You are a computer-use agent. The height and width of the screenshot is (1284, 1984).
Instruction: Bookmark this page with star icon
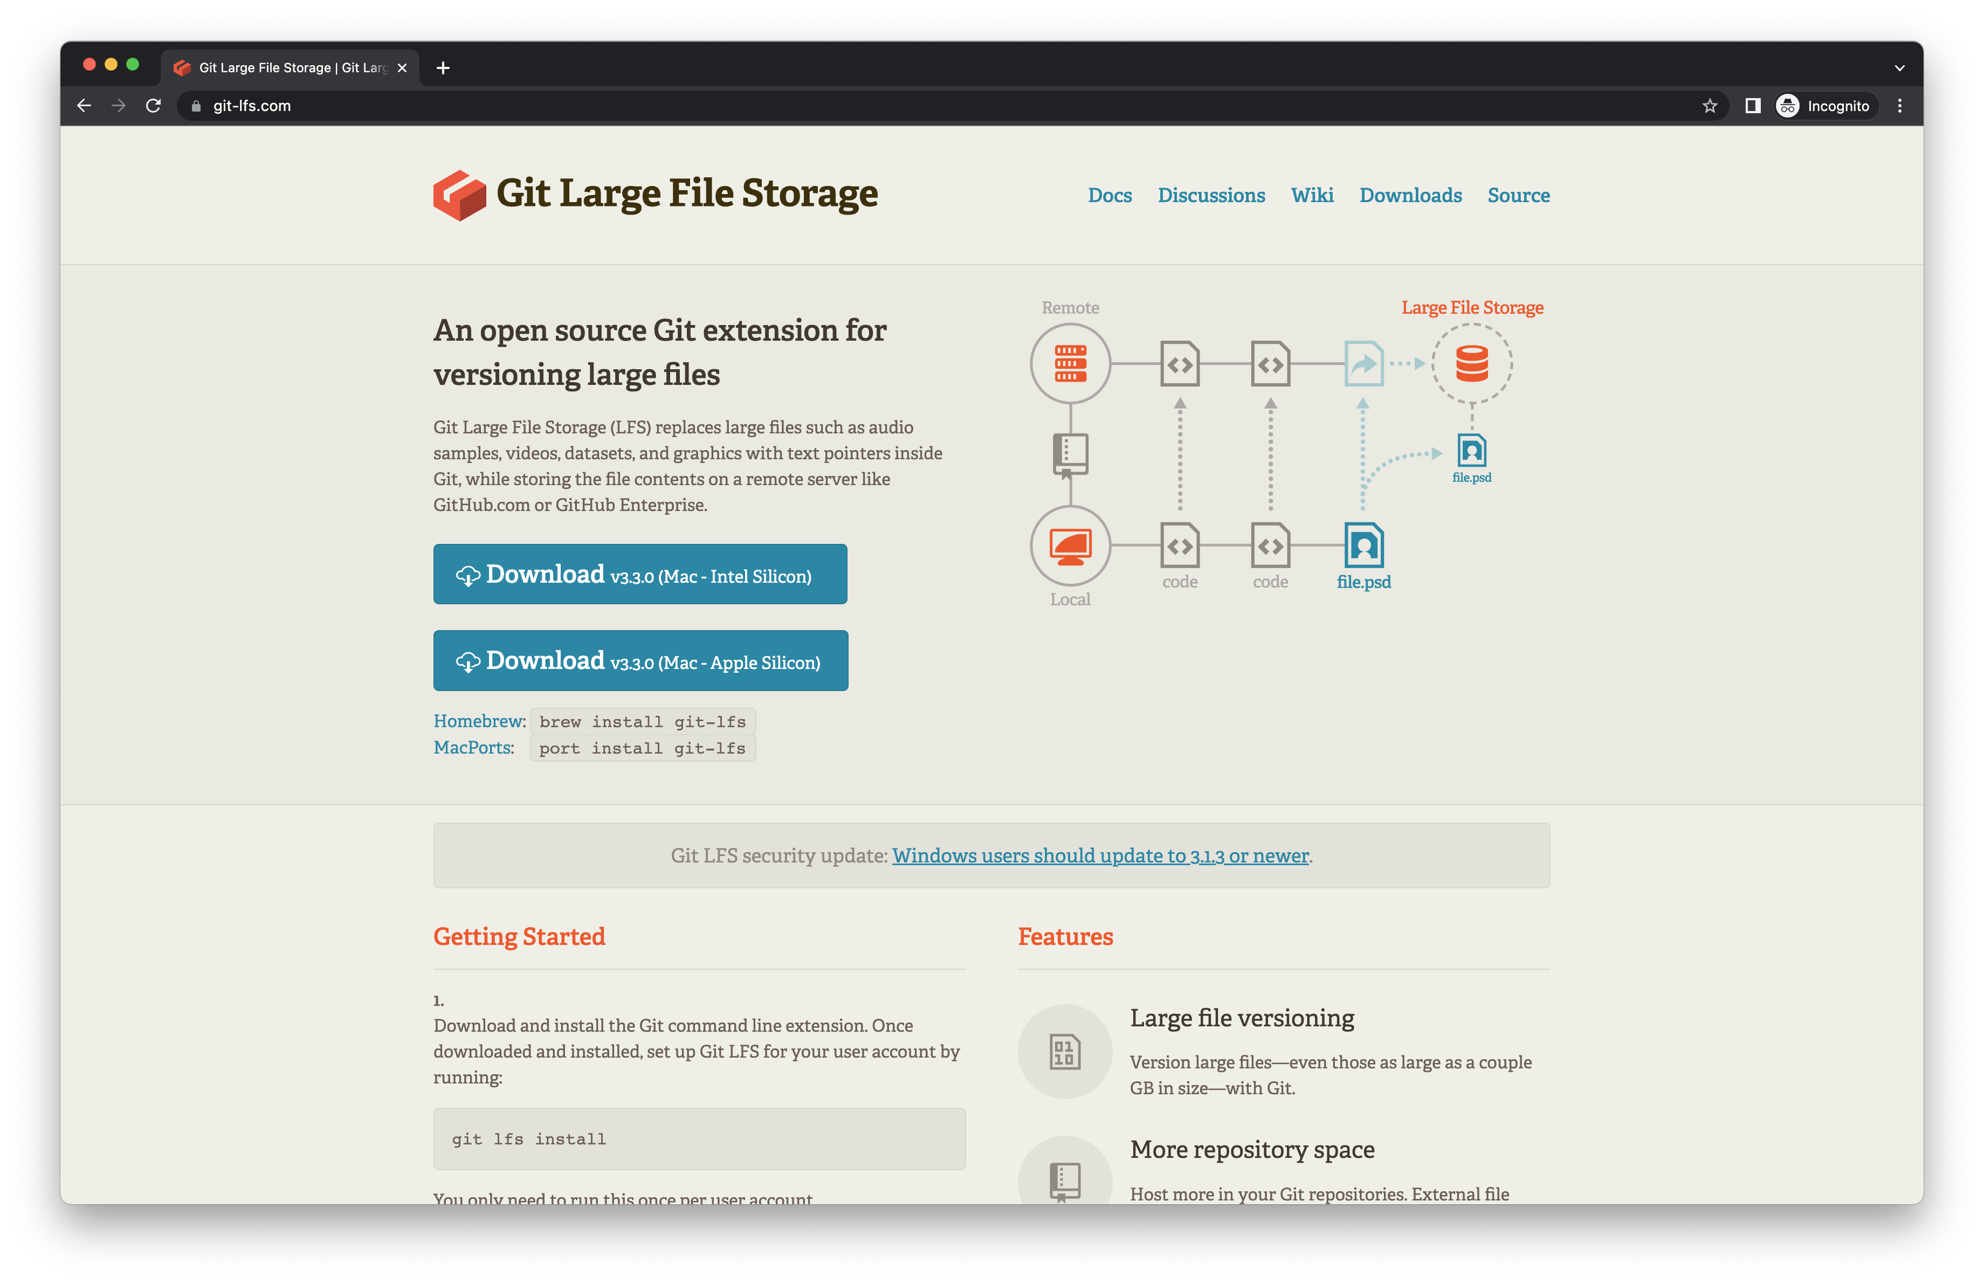[1710, 106]
